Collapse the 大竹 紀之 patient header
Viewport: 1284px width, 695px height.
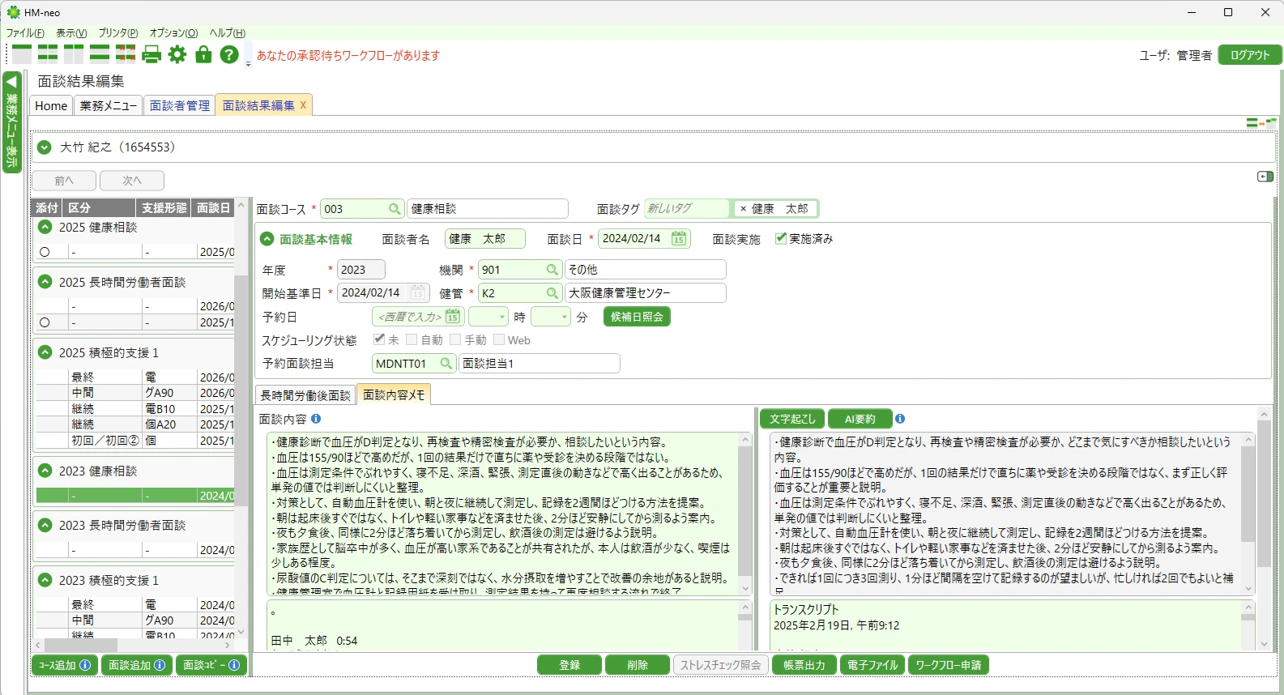(45, 147)
